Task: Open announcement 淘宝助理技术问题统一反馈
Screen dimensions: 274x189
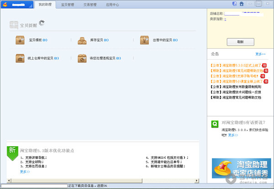Action: coord(236,92)
